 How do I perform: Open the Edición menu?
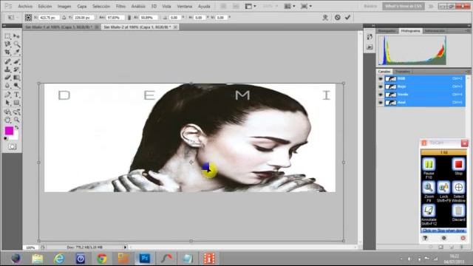click(x=44, y=6)
